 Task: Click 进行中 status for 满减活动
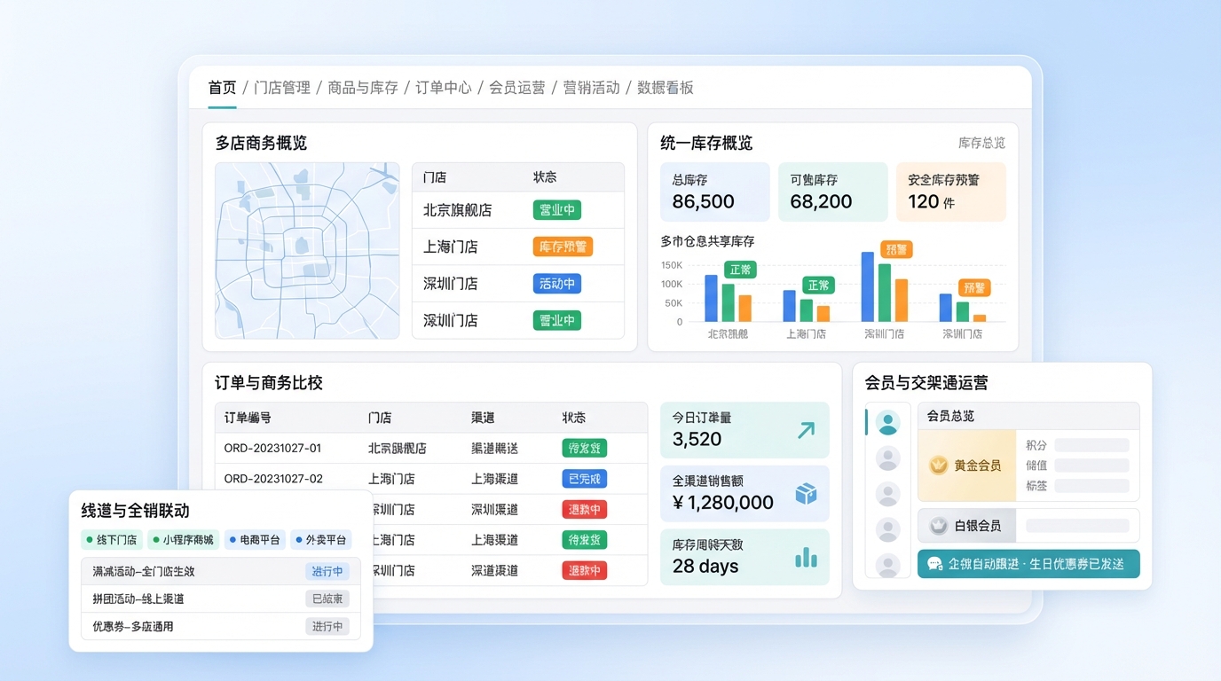[327, 571]
